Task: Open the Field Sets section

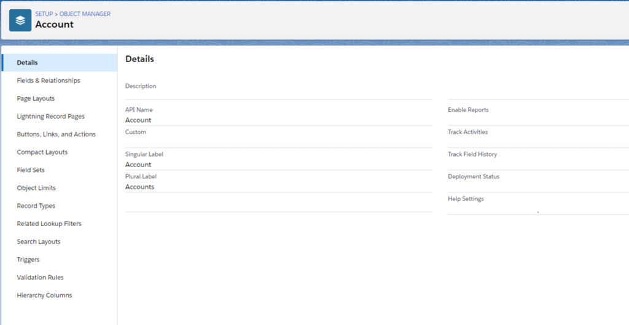Action: (x=31, y=170)
